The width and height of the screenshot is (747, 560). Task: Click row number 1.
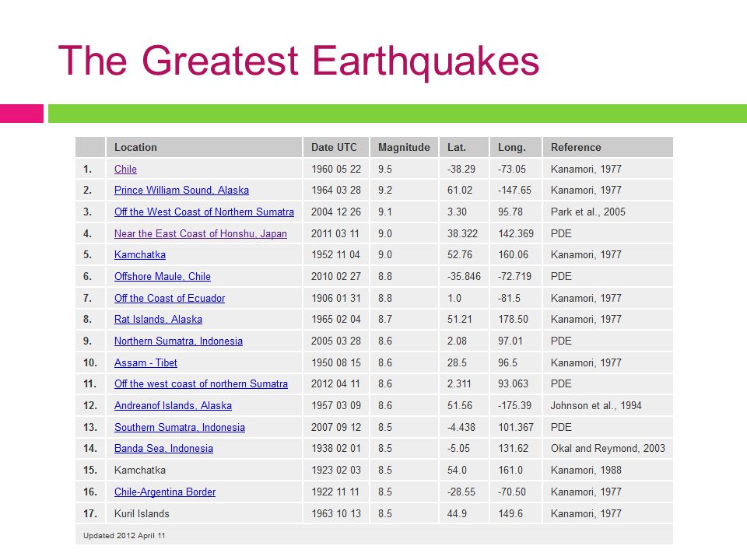click(x=88, y=169)
